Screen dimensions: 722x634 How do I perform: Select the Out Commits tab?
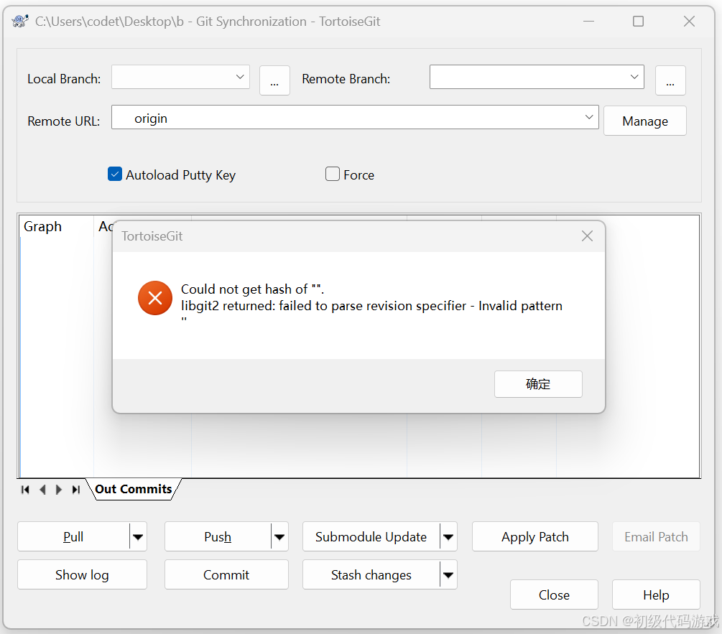click(x=134, y=489)
